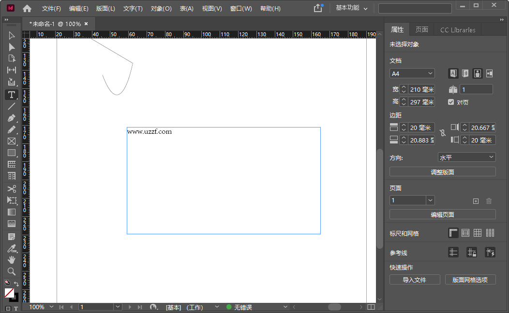Screen dimensions: 509x313
Task: Open the A4 page size dropdown
Action: (412, 73)
